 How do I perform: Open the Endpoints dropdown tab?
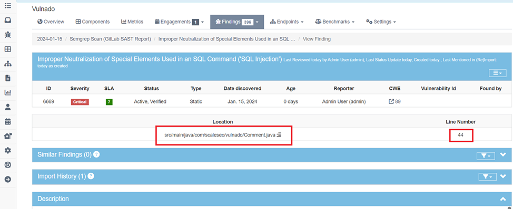(287, 22)
